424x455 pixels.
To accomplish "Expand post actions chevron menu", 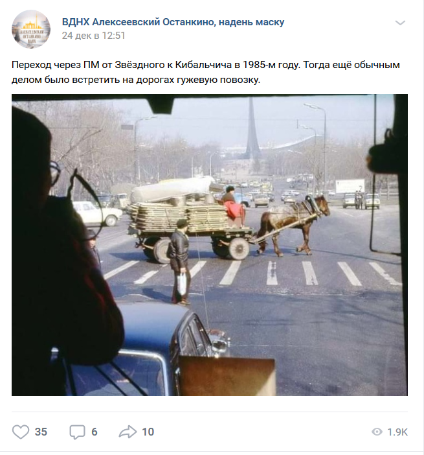I will 400,23.
